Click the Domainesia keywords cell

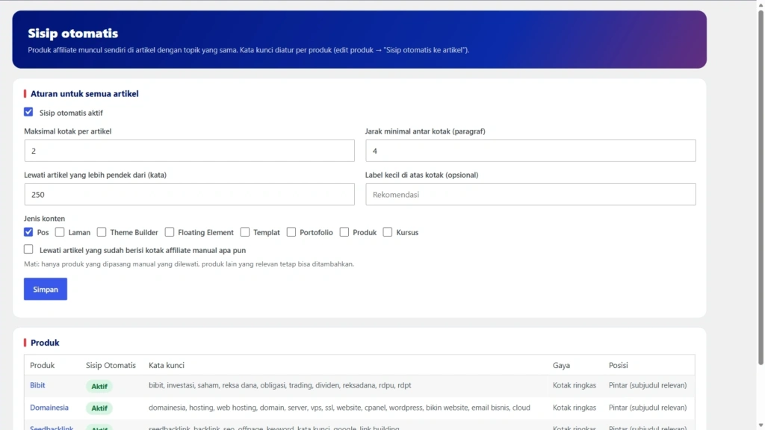click(340, 408)
